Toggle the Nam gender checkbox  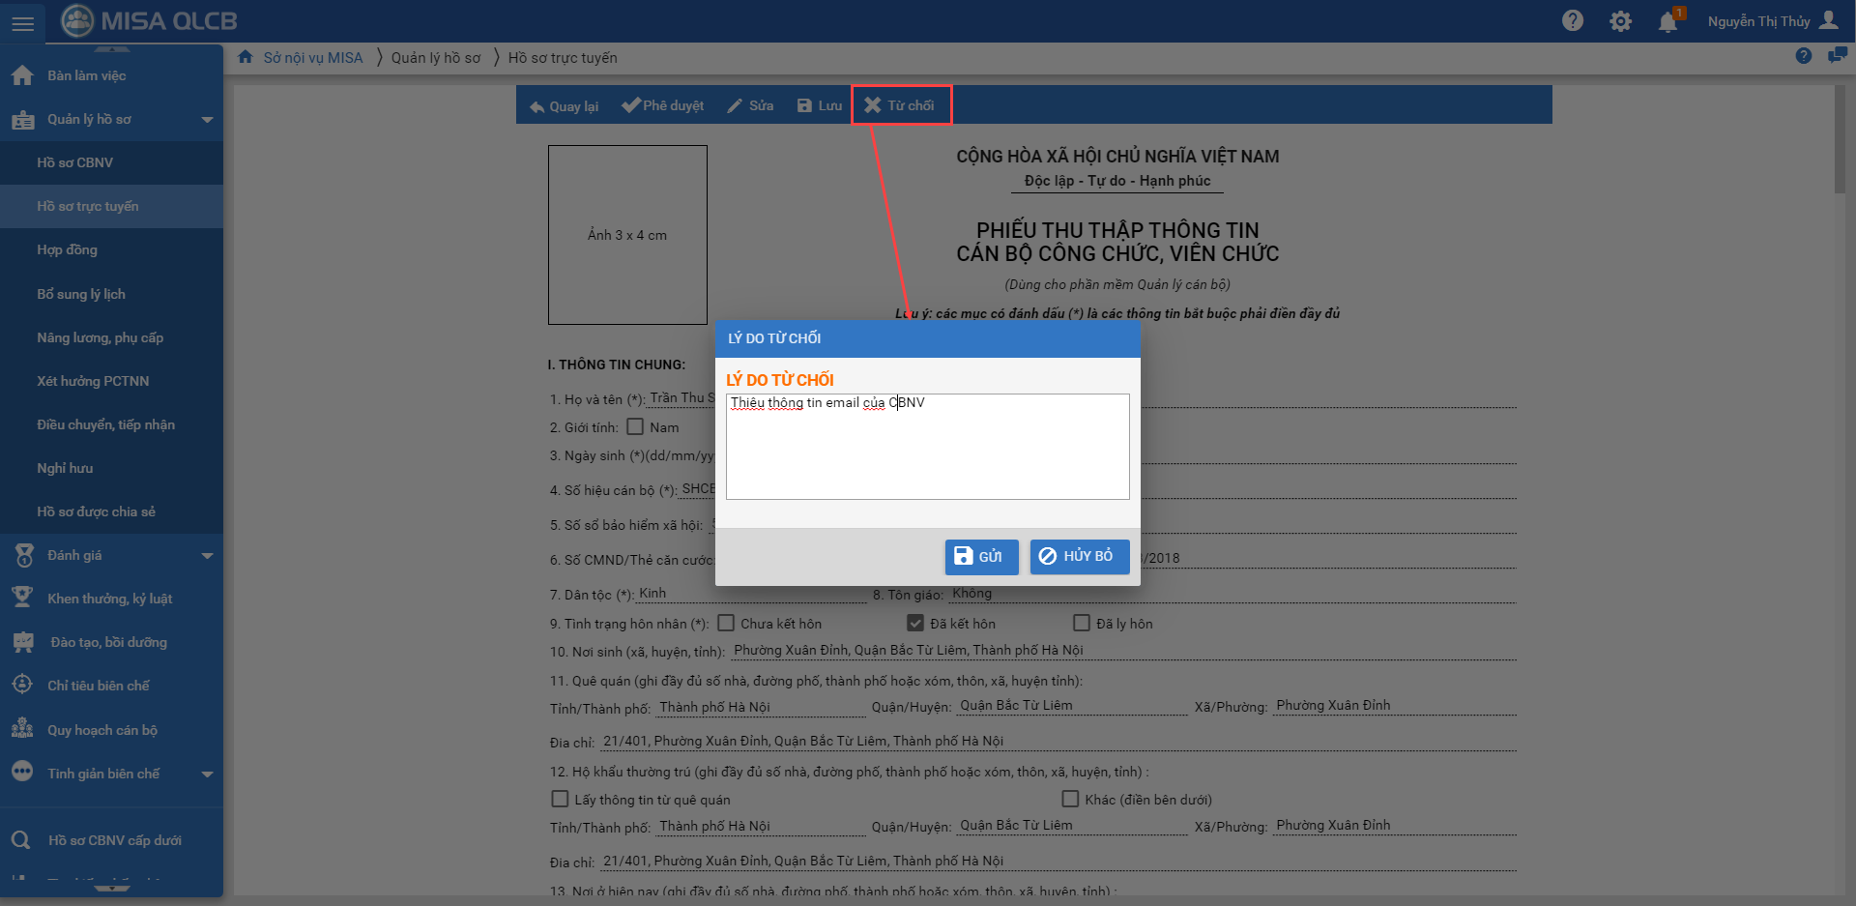pos(635,426)
